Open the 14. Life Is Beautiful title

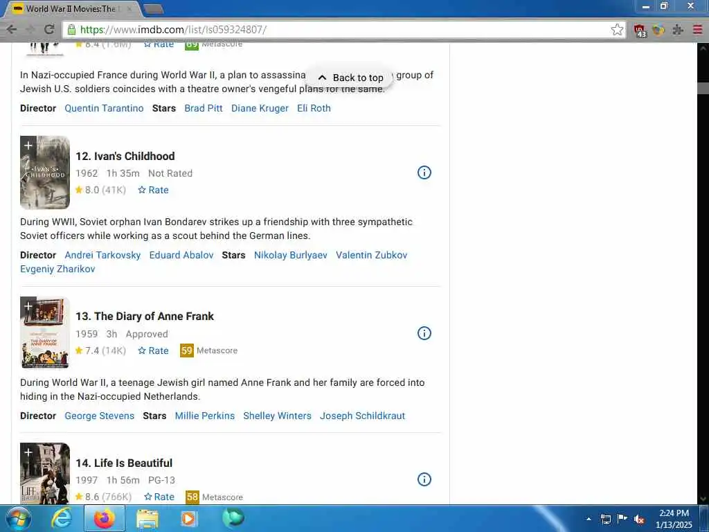coord(124,463)
